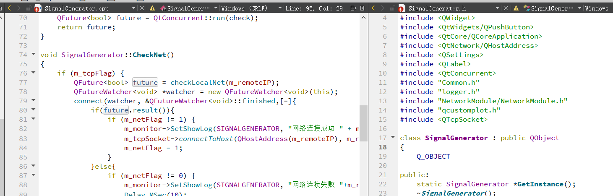Change Windows (CRLF) line ending setting
613x196 pixels.
[251, 8]
